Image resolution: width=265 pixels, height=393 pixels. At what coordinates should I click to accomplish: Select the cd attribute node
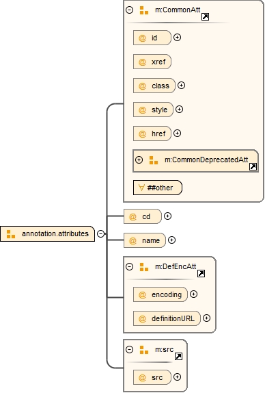(143, 216)
